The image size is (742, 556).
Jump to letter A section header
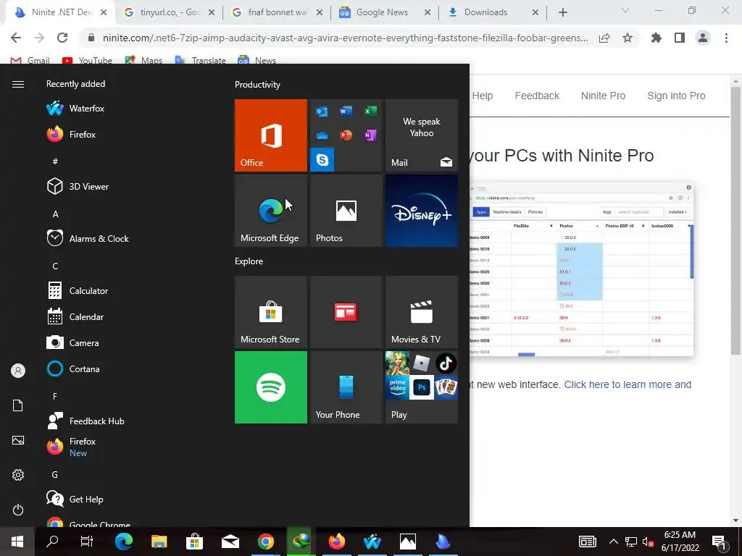(55, 214)
